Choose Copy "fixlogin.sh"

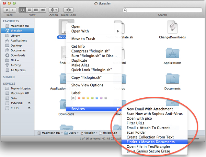click(94, 77)
